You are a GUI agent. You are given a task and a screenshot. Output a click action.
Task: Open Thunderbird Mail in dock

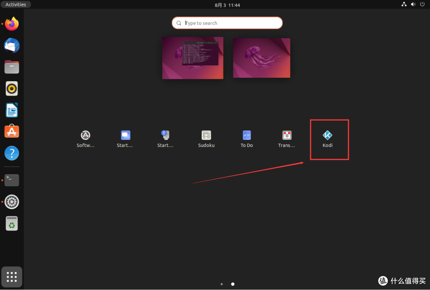tap(12, 45)
